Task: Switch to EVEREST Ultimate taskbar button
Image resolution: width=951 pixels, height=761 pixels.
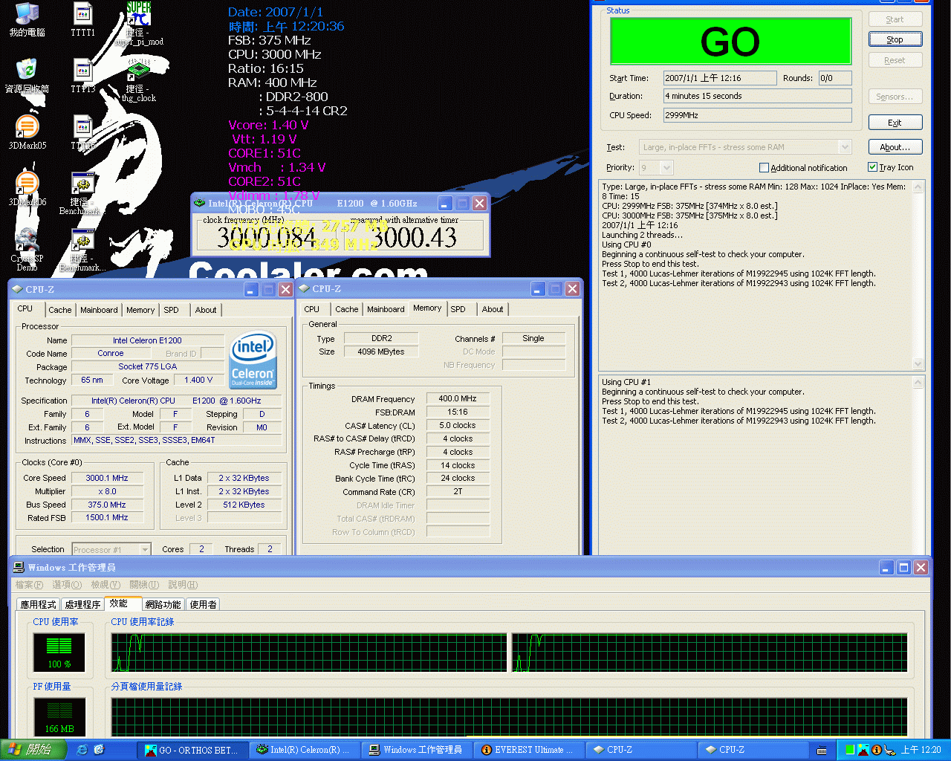Action: [x=528, y=750]
